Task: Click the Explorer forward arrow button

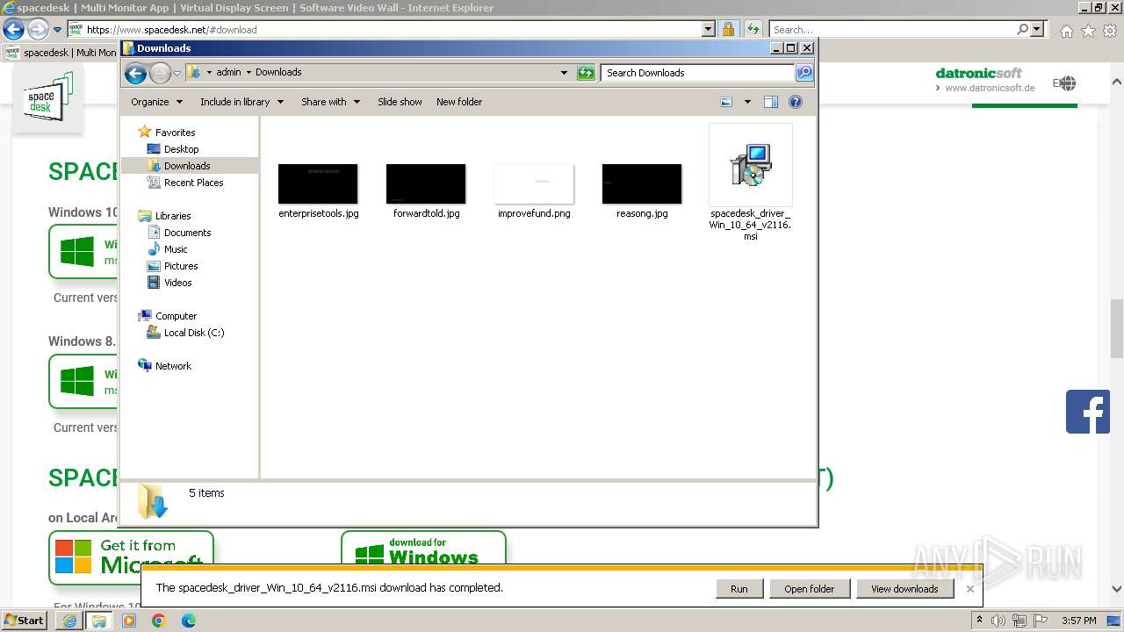Action: click(160, 73)
